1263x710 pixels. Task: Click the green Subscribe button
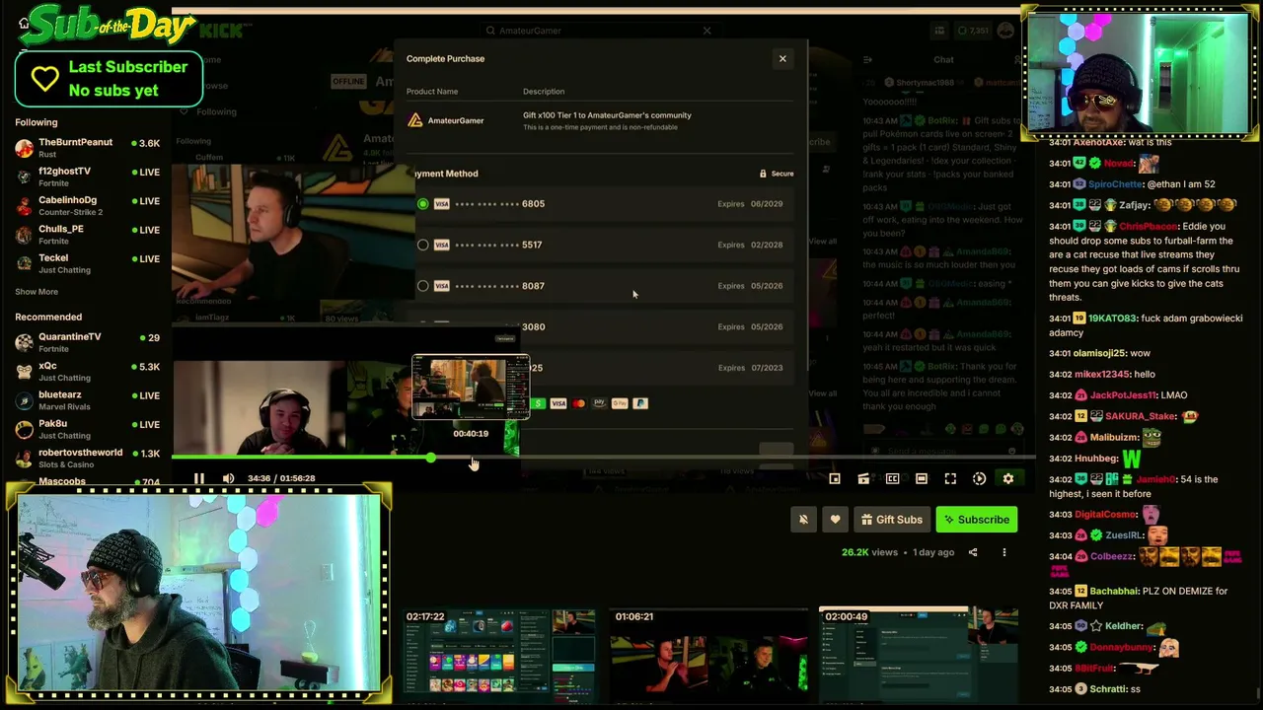click(976, 520)
